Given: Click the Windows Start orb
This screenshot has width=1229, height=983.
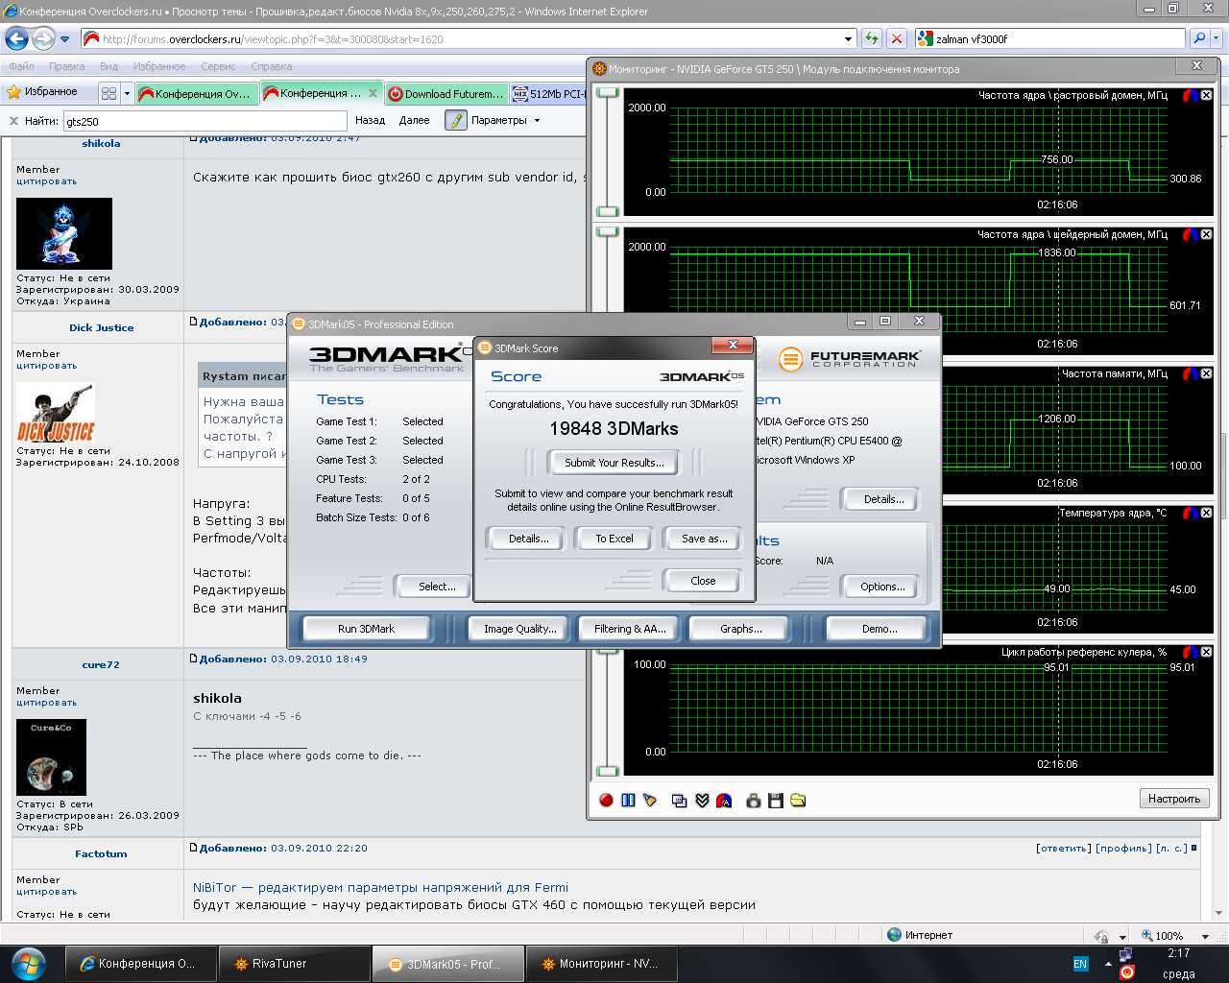Looking at the screenshot, I should pyautogui.click(x=29, y=962).
